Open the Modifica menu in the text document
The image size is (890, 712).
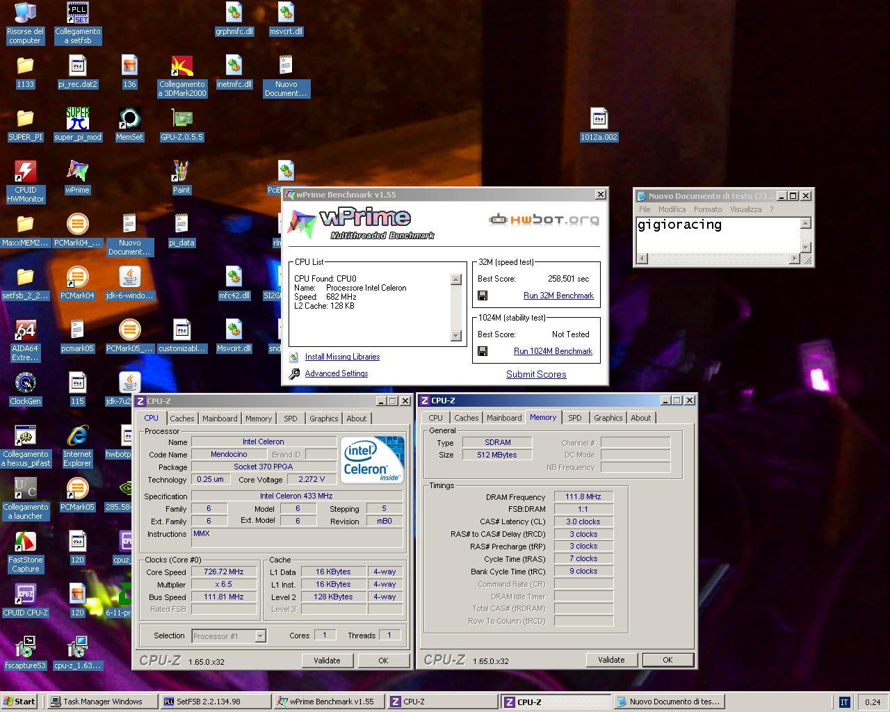pos(672,209)
